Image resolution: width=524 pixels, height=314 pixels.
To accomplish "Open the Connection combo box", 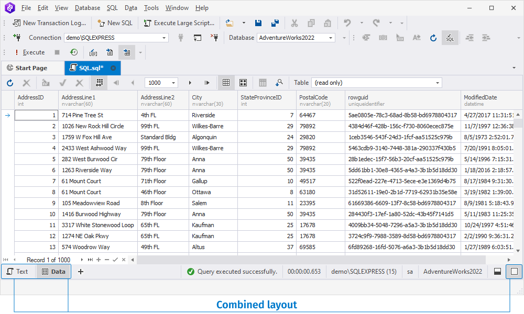I will [x=116, y=38].
